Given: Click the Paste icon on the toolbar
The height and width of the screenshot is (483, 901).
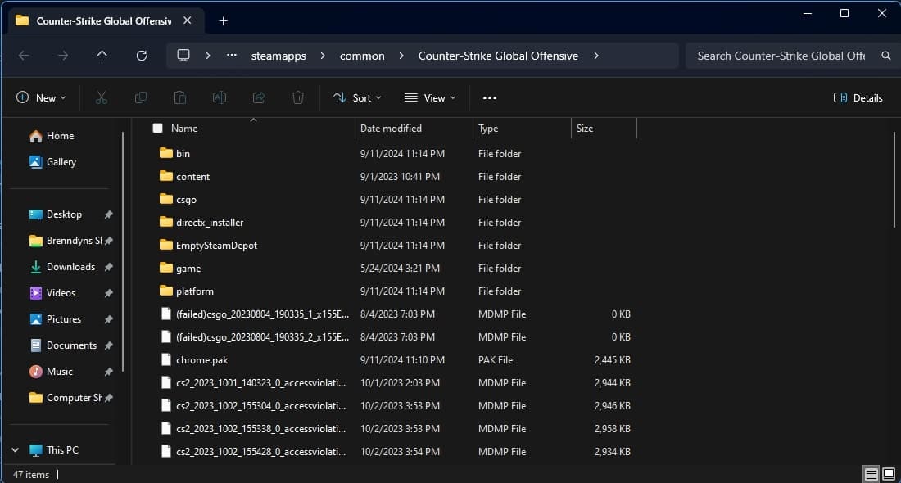Looking at the screenshot, I should coord(179,97).
